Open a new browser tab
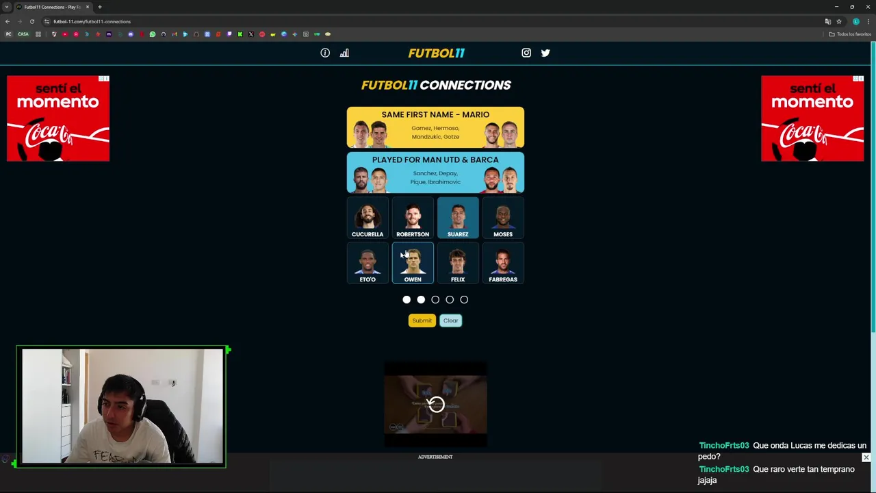This screenshot has height=493, width=876. coord(100,7)
